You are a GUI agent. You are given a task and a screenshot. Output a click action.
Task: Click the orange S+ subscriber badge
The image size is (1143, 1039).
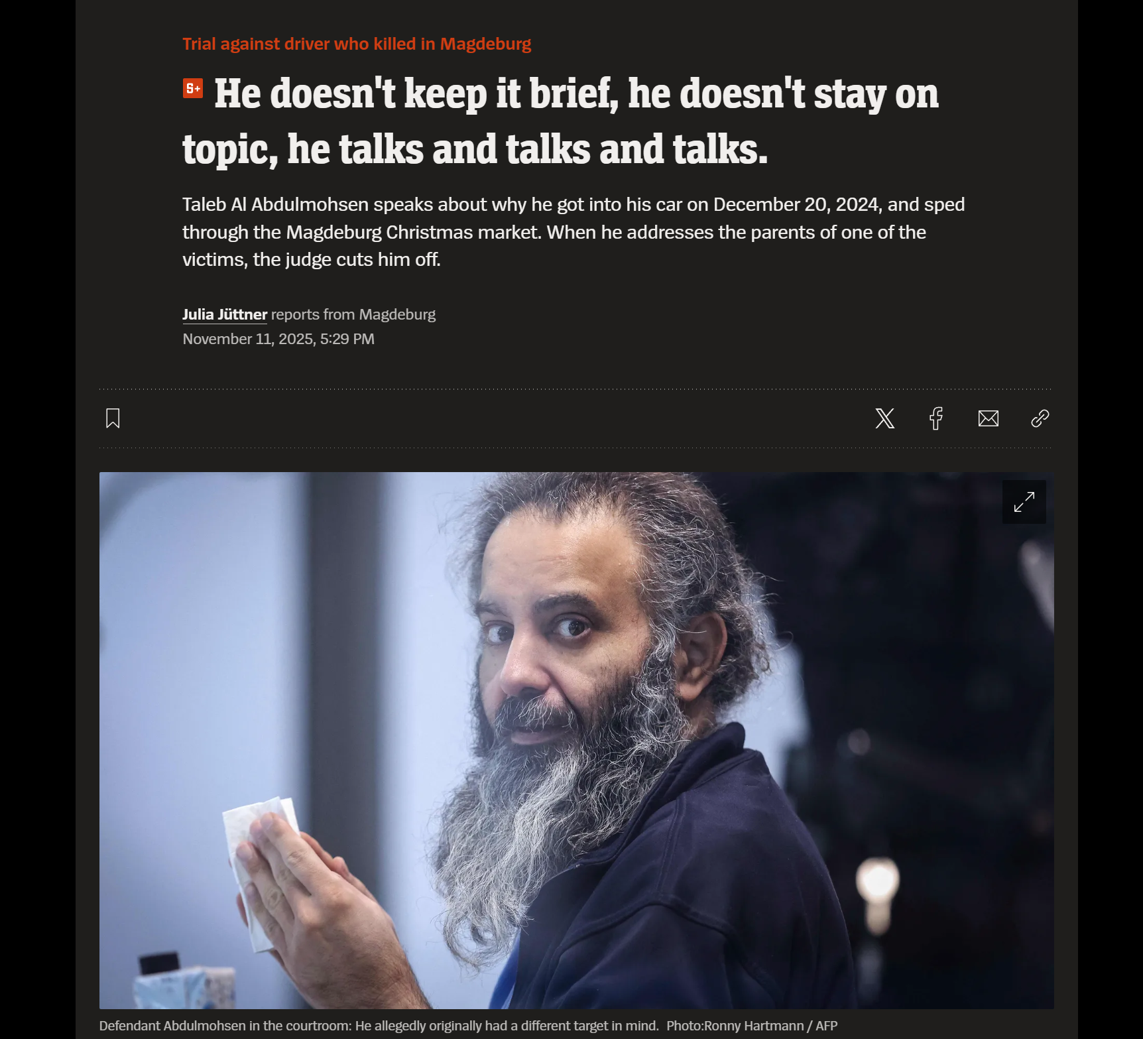click(193, 88)
